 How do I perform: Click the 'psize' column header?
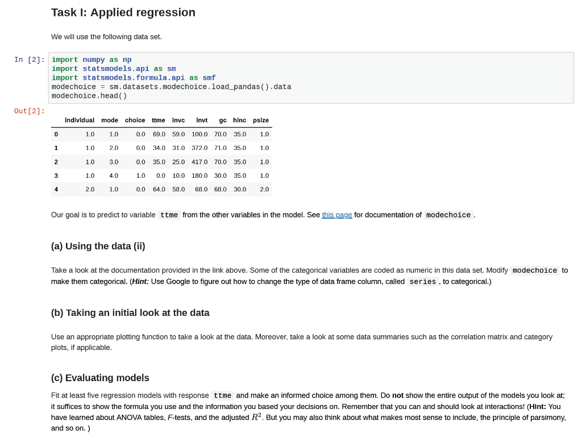click(x=260, y=120)
